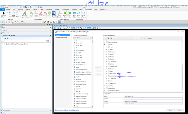Move selected ribbon item down
The height and width of the screenshot is (114, 188).
point(142,38)
